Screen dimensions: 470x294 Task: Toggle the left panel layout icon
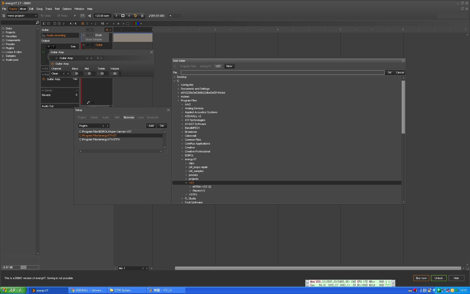click(x=44, y=24)
